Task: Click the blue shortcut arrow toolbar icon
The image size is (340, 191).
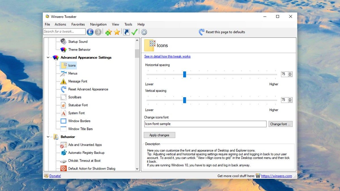Action: 126,32
